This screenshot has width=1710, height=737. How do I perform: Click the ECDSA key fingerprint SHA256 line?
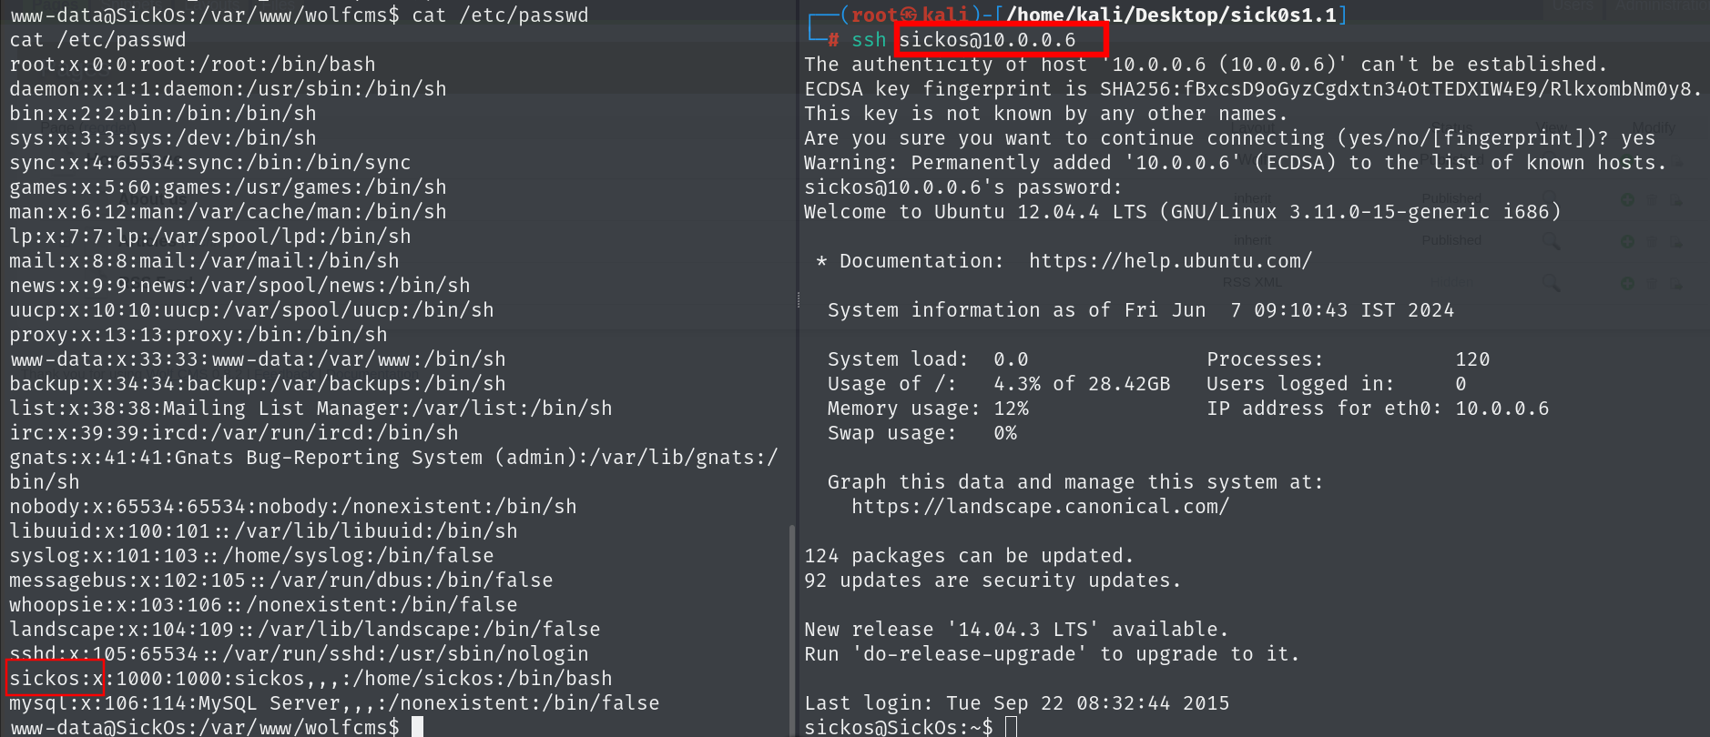pyautogui.click(x=1253, y=89)
